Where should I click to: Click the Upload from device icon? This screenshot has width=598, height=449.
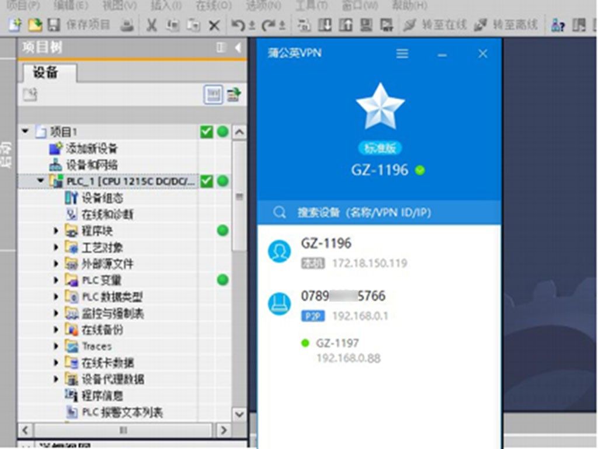(346, 25)
